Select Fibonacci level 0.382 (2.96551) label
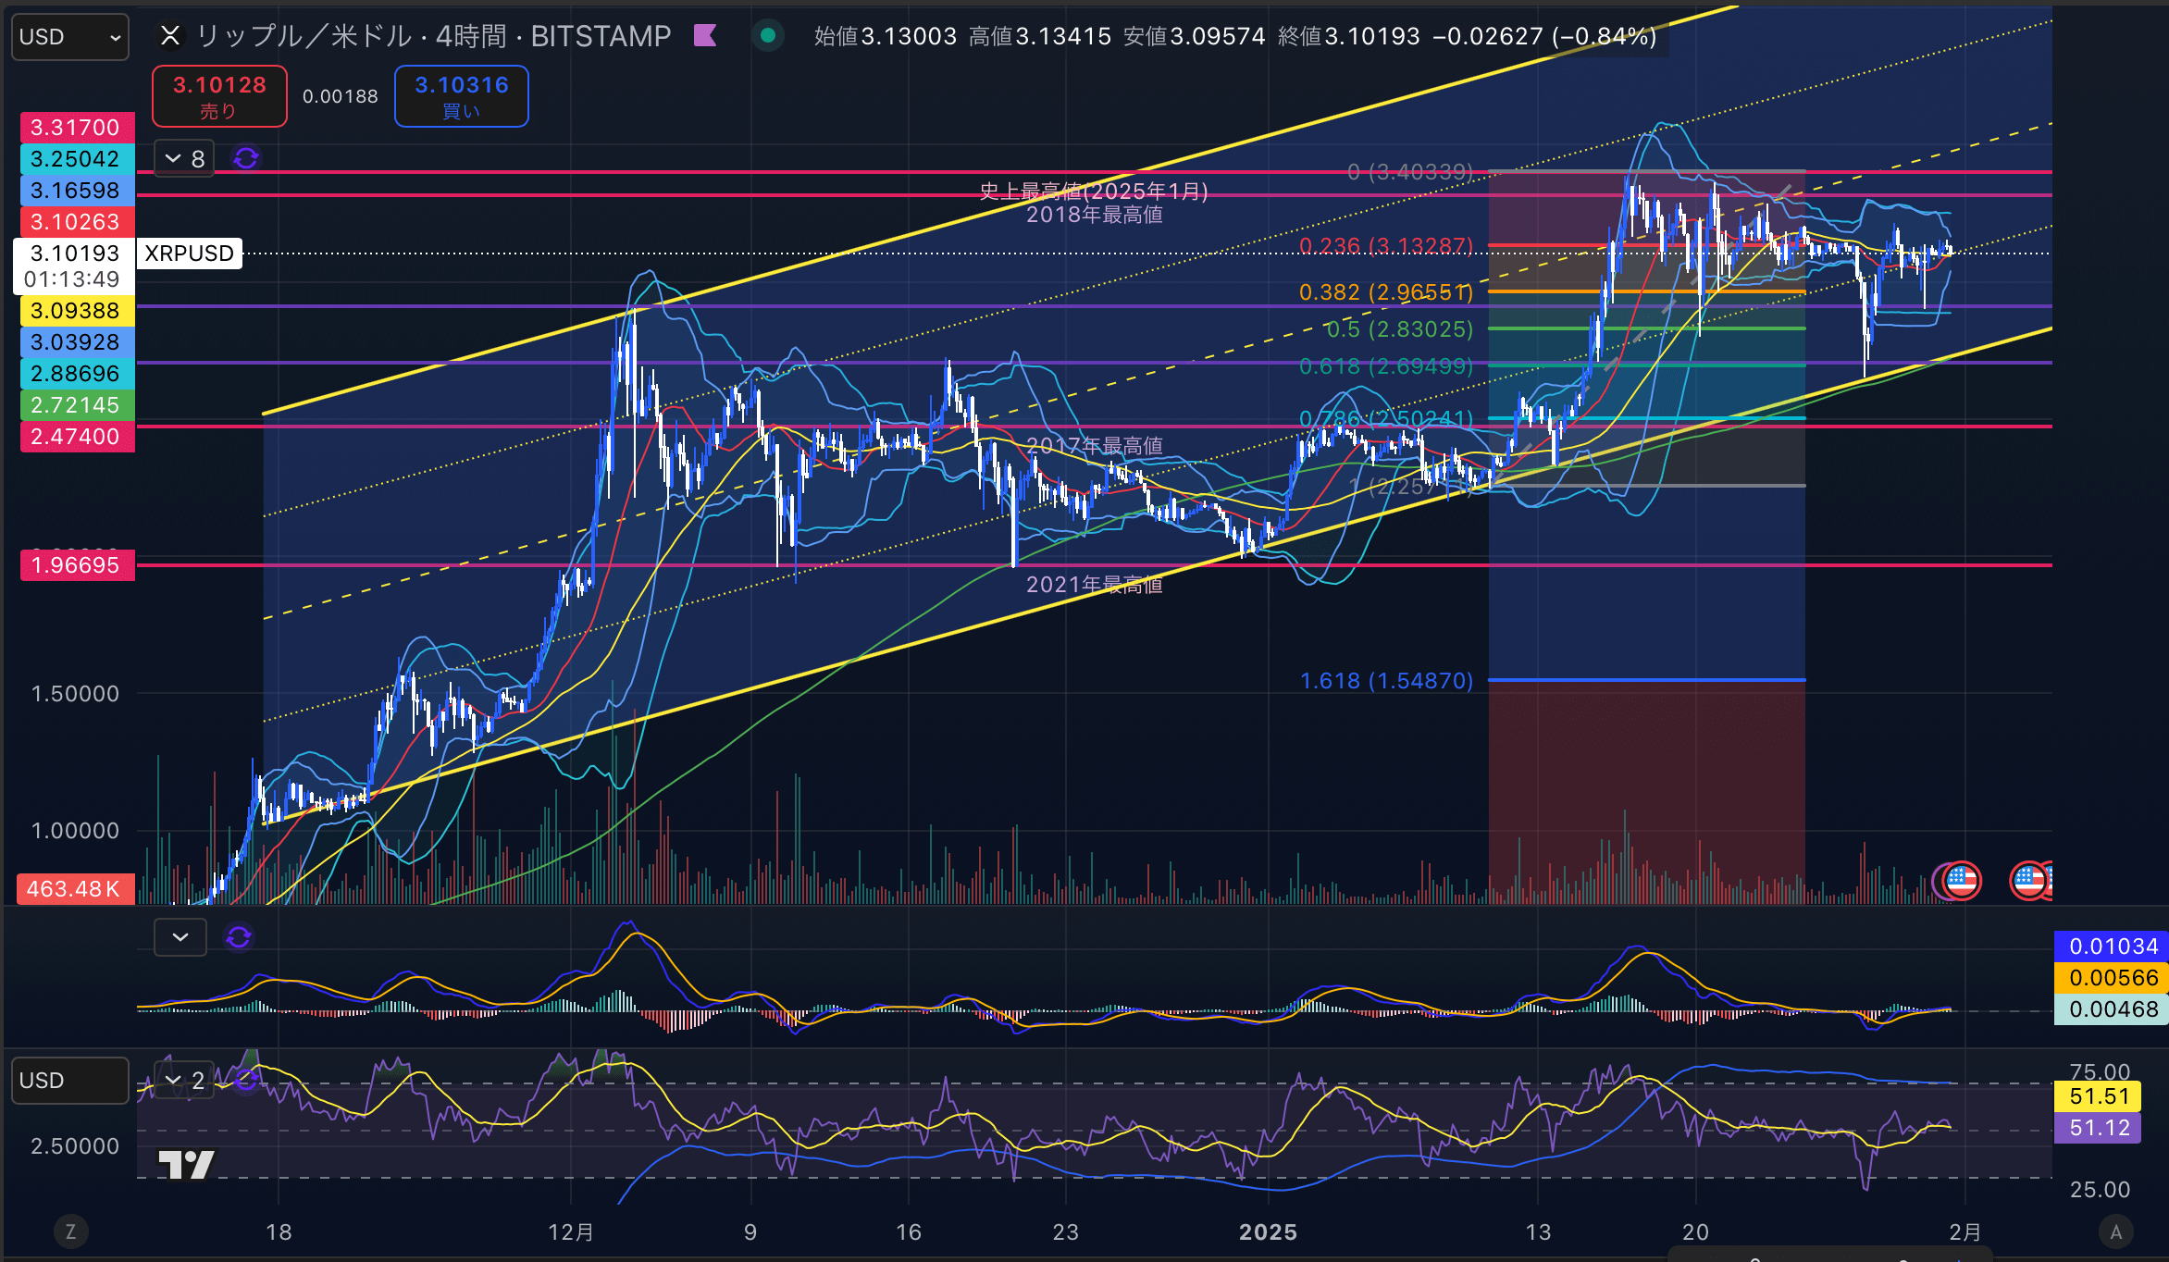2169x1262 pixels. point(1386,292)
